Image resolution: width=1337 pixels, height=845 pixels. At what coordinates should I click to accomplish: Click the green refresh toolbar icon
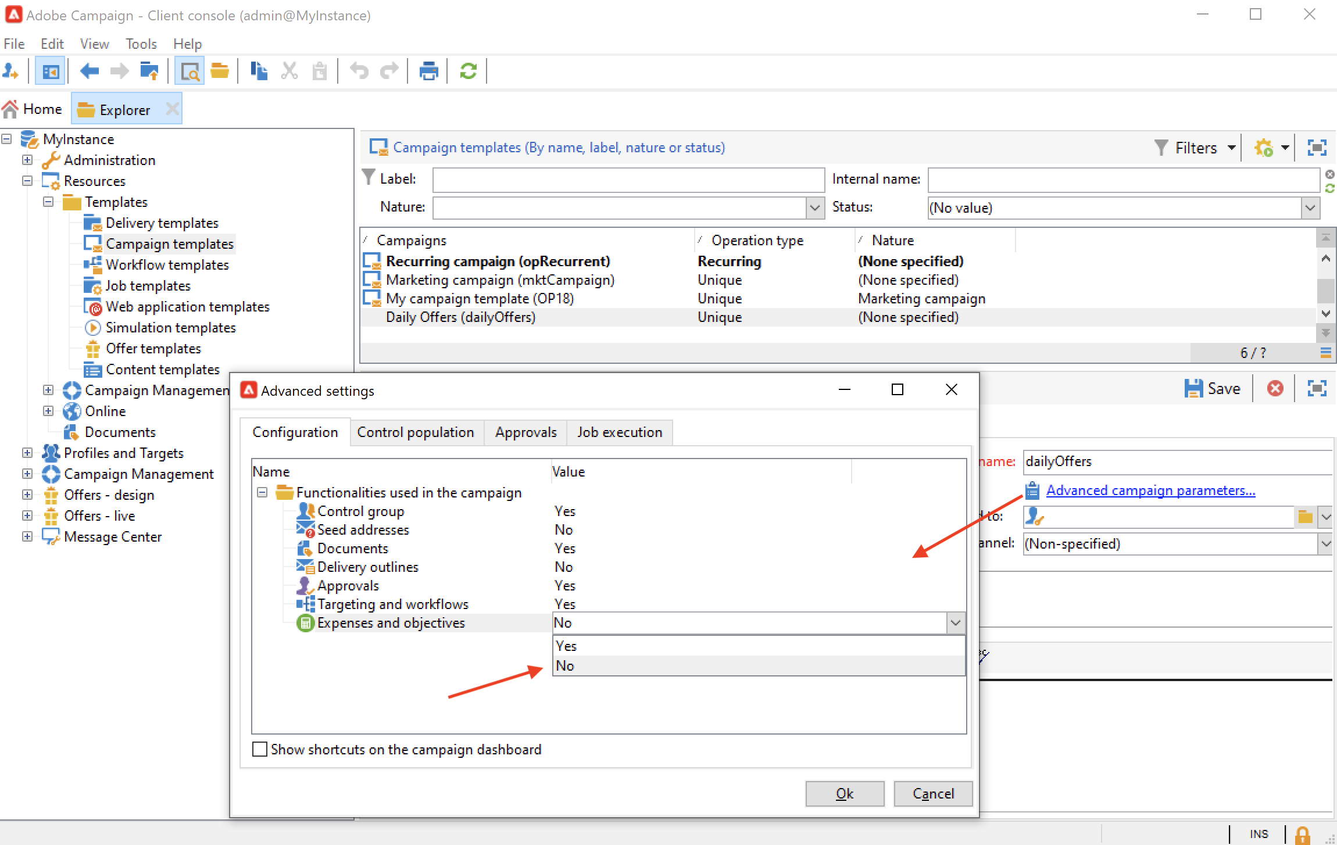tap(468, 71)
